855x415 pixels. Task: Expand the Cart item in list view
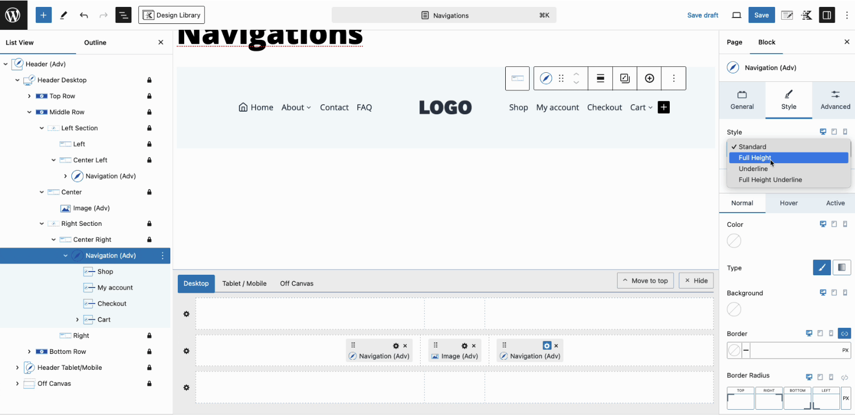click(77, 320)
